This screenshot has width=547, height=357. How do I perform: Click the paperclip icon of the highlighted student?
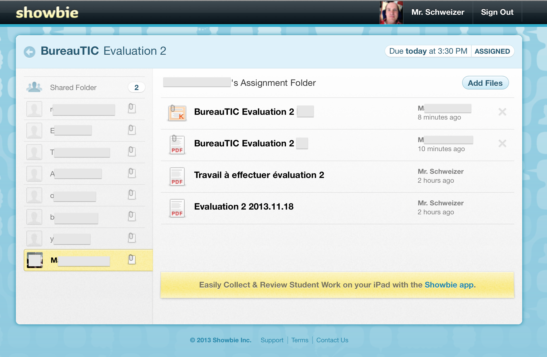pos(132,259)
